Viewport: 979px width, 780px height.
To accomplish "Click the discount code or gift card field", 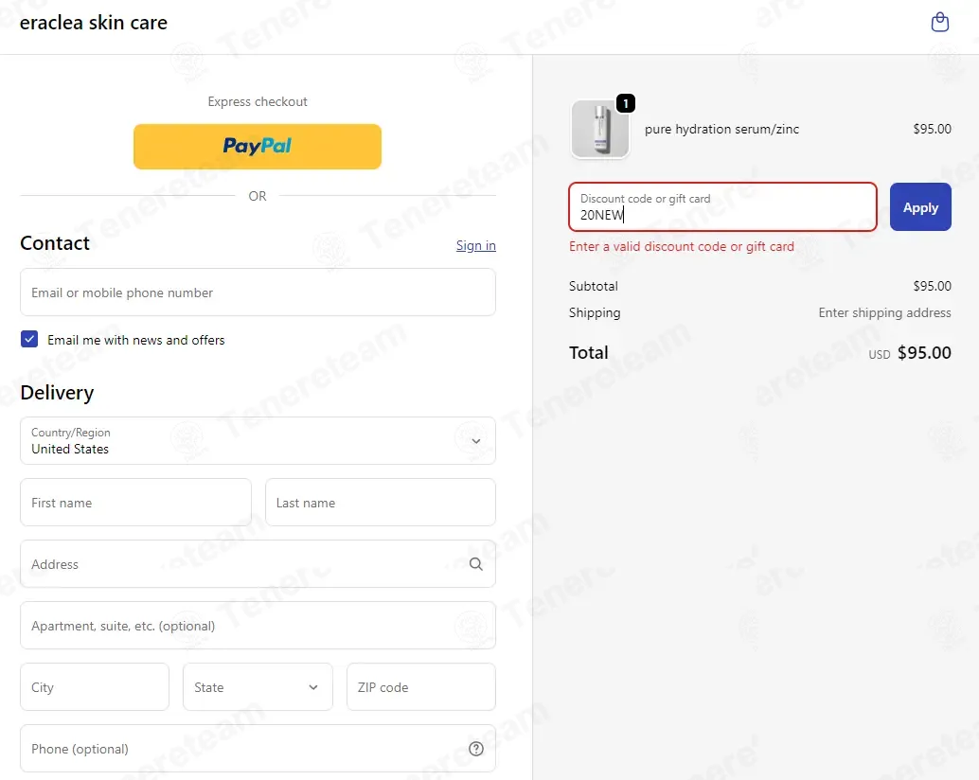I will (x=722, y=207).
